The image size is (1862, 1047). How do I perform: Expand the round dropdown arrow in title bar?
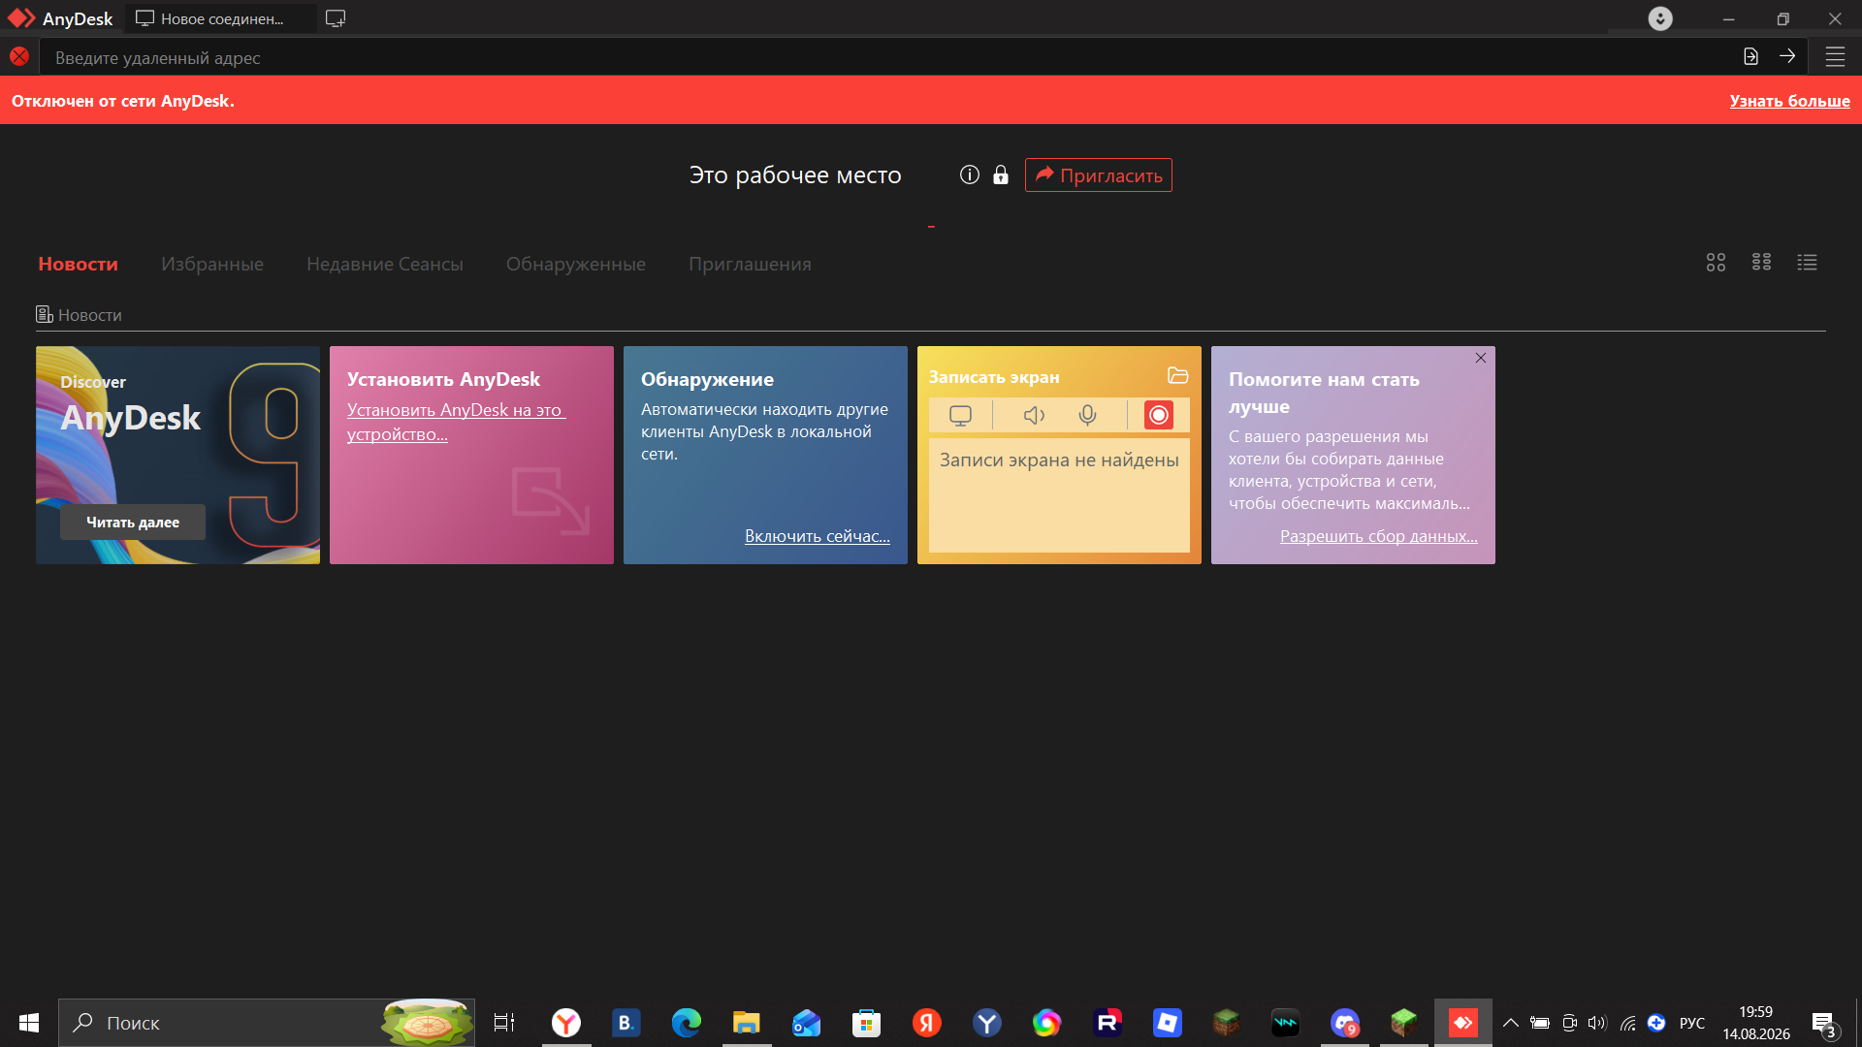pos(1660,18)
